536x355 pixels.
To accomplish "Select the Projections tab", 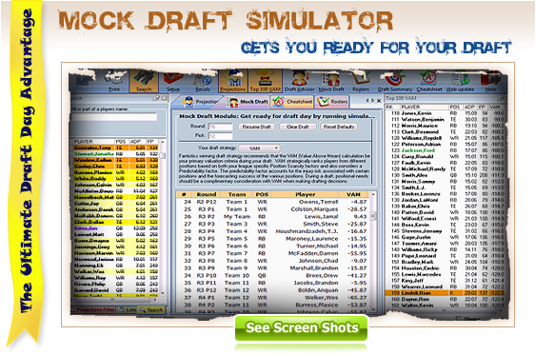I will click(x=199, y=102).
